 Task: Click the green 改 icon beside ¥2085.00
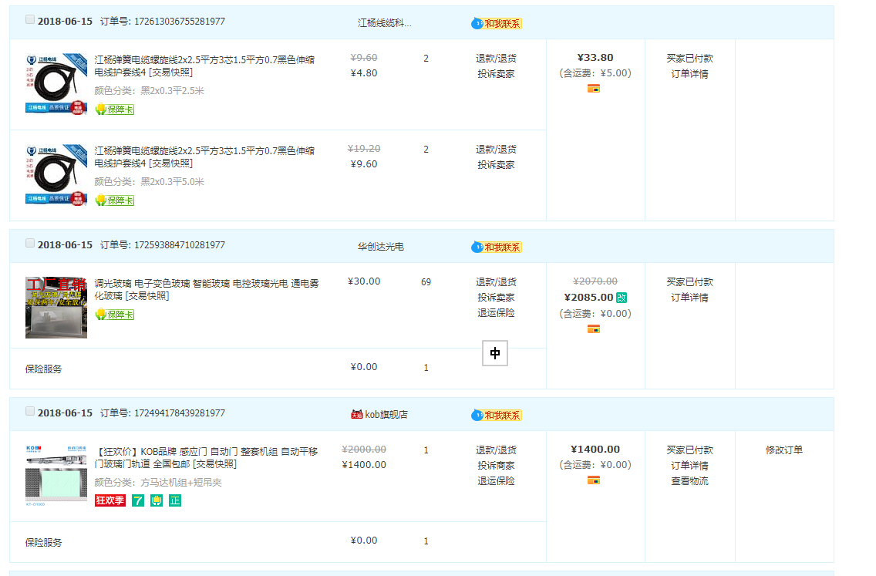coord(622,298)
